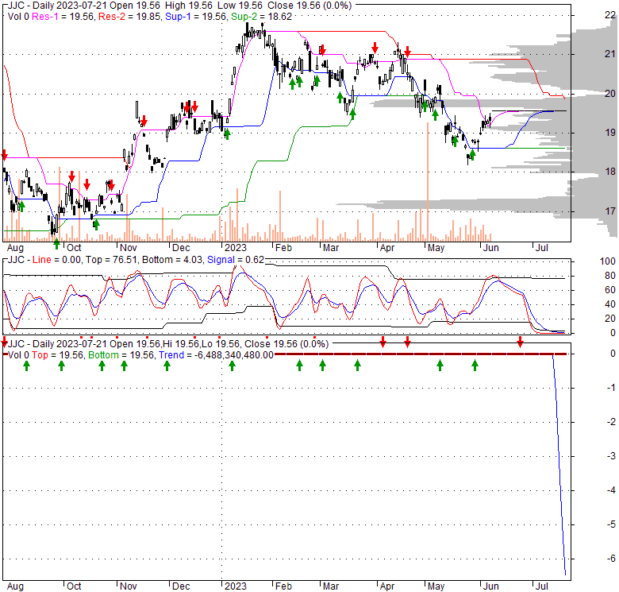Click Oct on the trend panel date axis

pyautogui.click(x=74, y=586)
